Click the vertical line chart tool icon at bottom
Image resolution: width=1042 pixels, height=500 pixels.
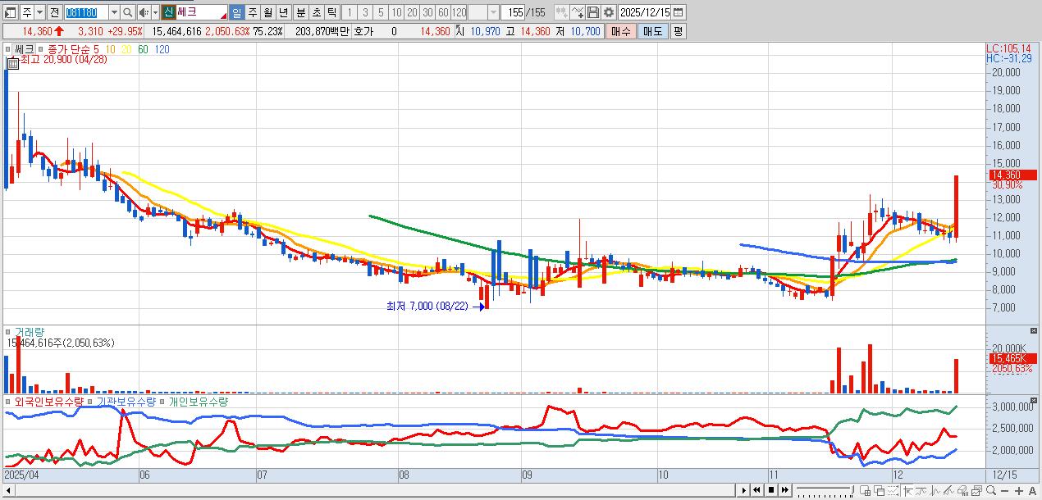coord(935,490)
